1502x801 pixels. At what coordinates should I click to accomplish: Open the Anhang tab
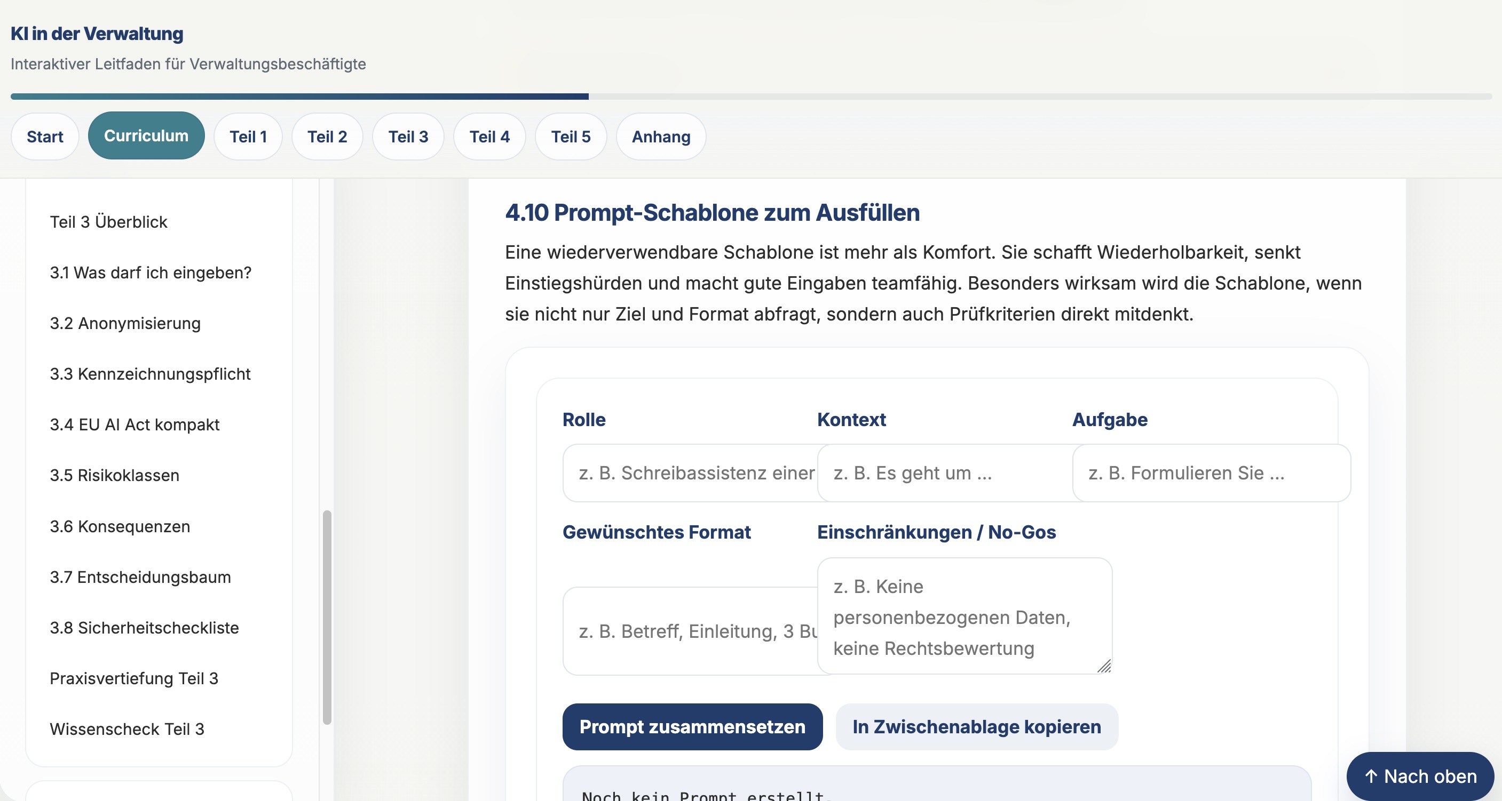[661, 137]
